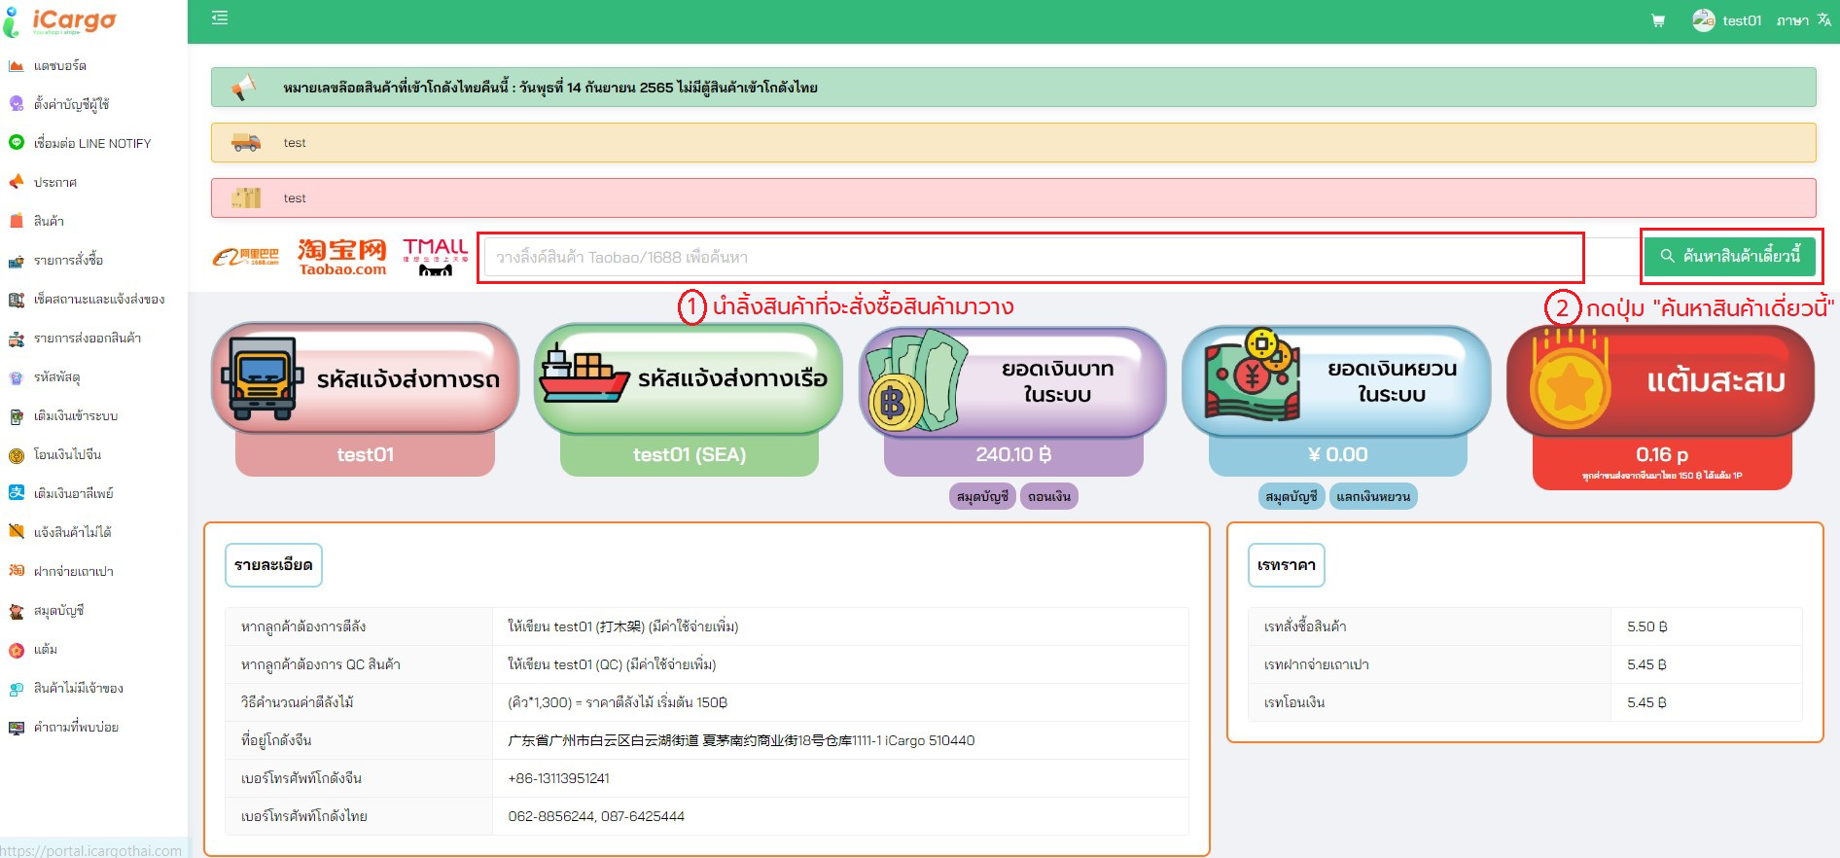The width and height of the screenshot is (1840, 858).
Task: Click the รหัสพัสดุ sidebar icon
Action: 16,377
